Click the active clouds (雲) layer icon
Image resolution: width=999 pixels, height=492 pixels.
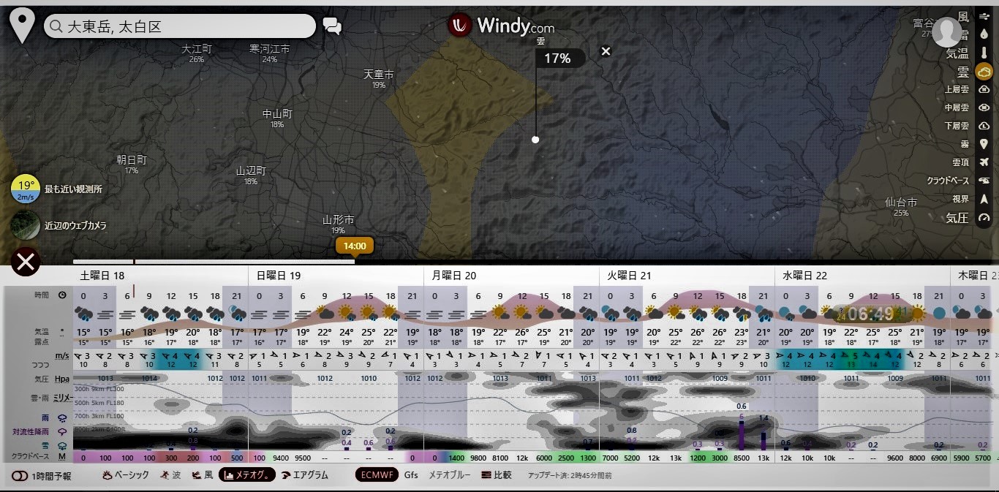[984, 72]
